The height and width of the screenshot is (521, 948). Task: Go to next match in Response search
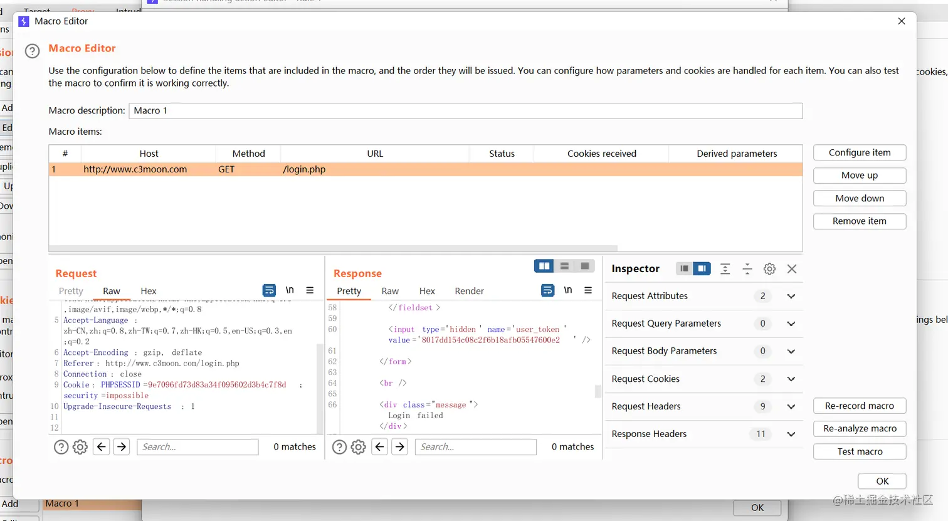click(400, 447)
